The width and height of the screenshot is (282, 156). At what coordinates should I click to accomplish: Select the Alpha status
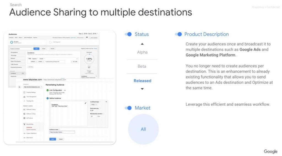142,52
